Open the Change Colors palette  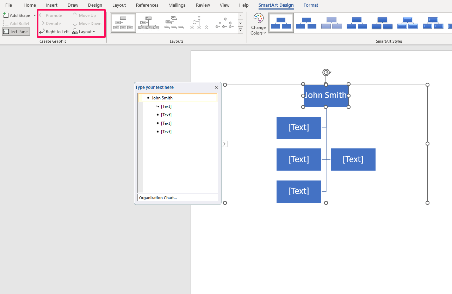[x=258, y=24]
